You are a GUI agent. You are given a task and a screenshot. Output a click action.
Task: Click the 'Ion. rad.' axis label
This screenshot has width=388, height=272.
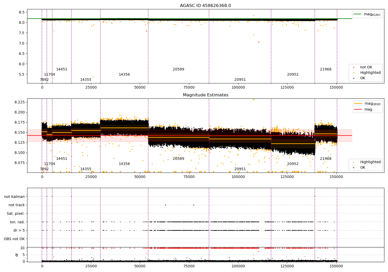click(x=17, y=222)
